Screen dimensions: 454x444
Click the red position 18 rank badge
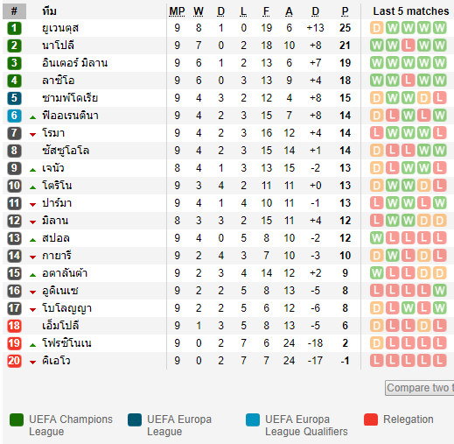tap(14, 326)
